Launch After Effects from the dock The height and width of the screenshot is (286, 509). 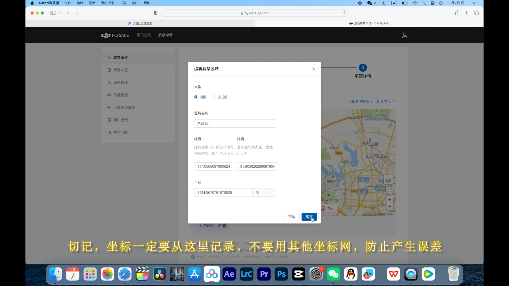tap(229, 274)
